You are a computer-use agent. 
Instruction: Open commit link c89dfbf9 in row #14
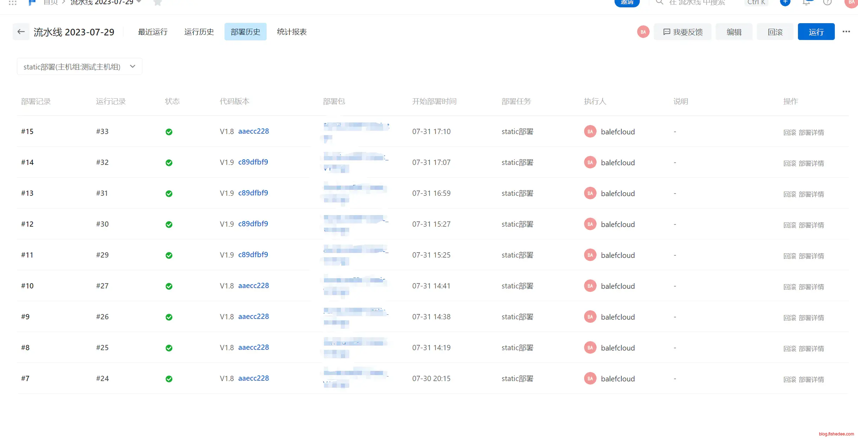(253, 162)
